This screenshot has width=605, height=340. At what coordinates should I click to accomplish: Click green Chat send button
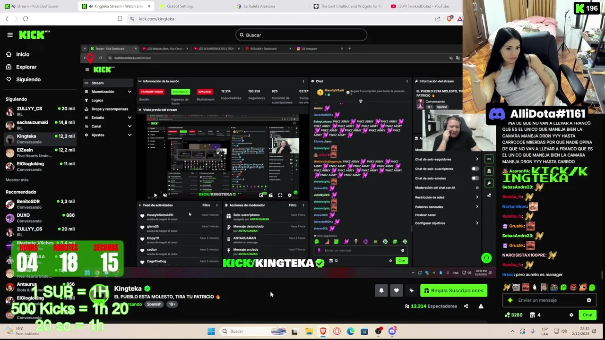[x=588, y=315]
